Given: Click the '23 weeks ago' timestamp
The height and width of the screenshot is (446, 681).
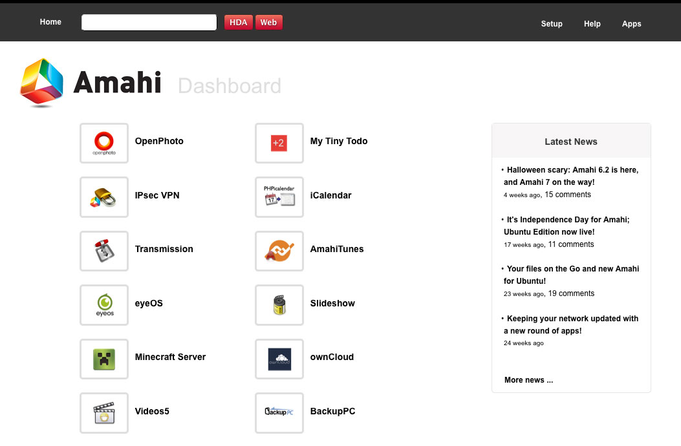Looking at the screenshot, I should pyautogui.click(x=524, y=294).
